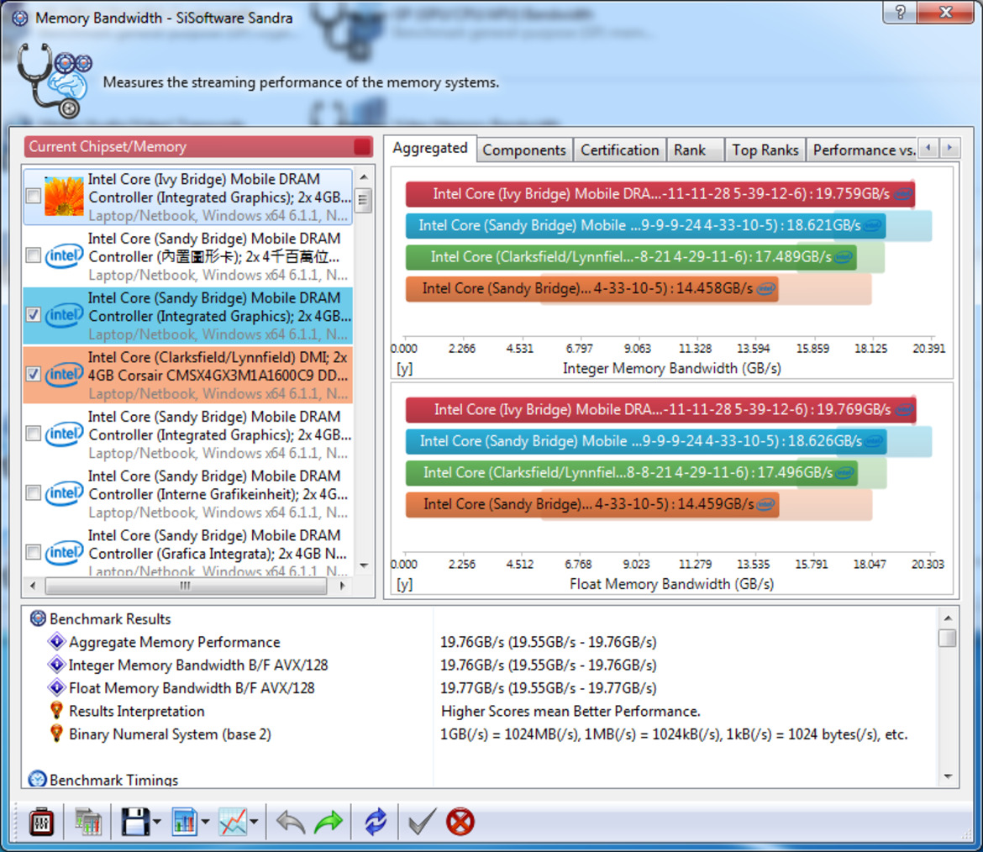Toggle checkbox above the Interne Grafikeinheit entry
The height and width of the screenshot is (852, 983).
coord(34,434)
